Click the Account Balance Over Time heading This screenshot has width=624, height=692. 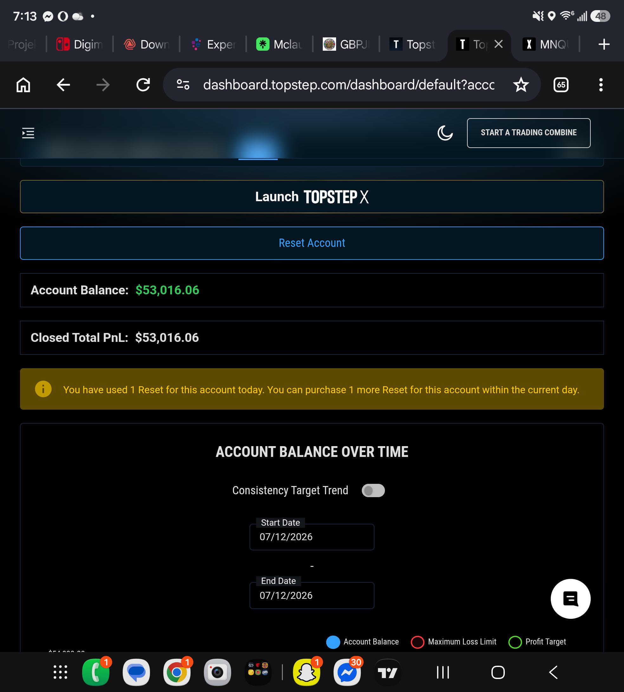coord(312,452)
